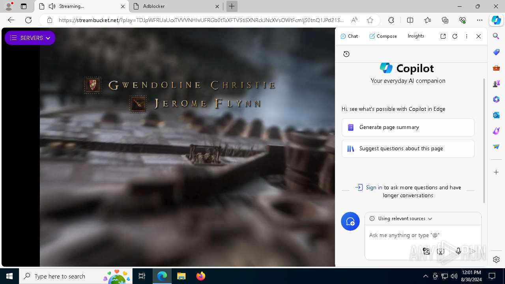The image size is (505, 284).
Task: Click the send message arrow
Action: (473, 251)
